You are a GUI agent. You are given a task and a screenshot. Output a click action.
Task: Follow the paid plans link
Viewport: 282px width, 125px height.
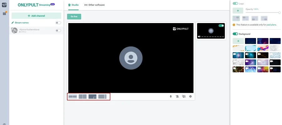(x=271, y=25)
